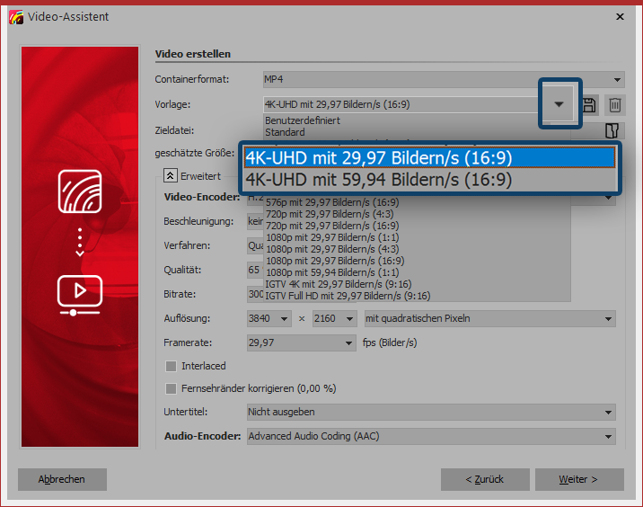643x507 pixels.
Task: Open the Audio-Encoder AAC dropdown
Action: click(x=431, y=436)
